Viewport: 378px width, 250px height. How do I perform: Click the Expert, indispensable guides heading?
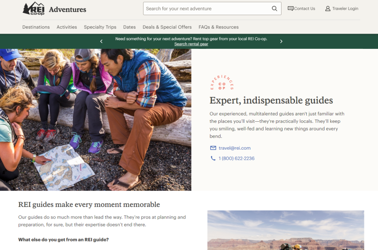(271, 100)
